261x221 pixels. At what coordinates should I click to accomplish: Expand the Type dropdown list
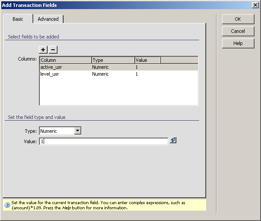(77, 131)
